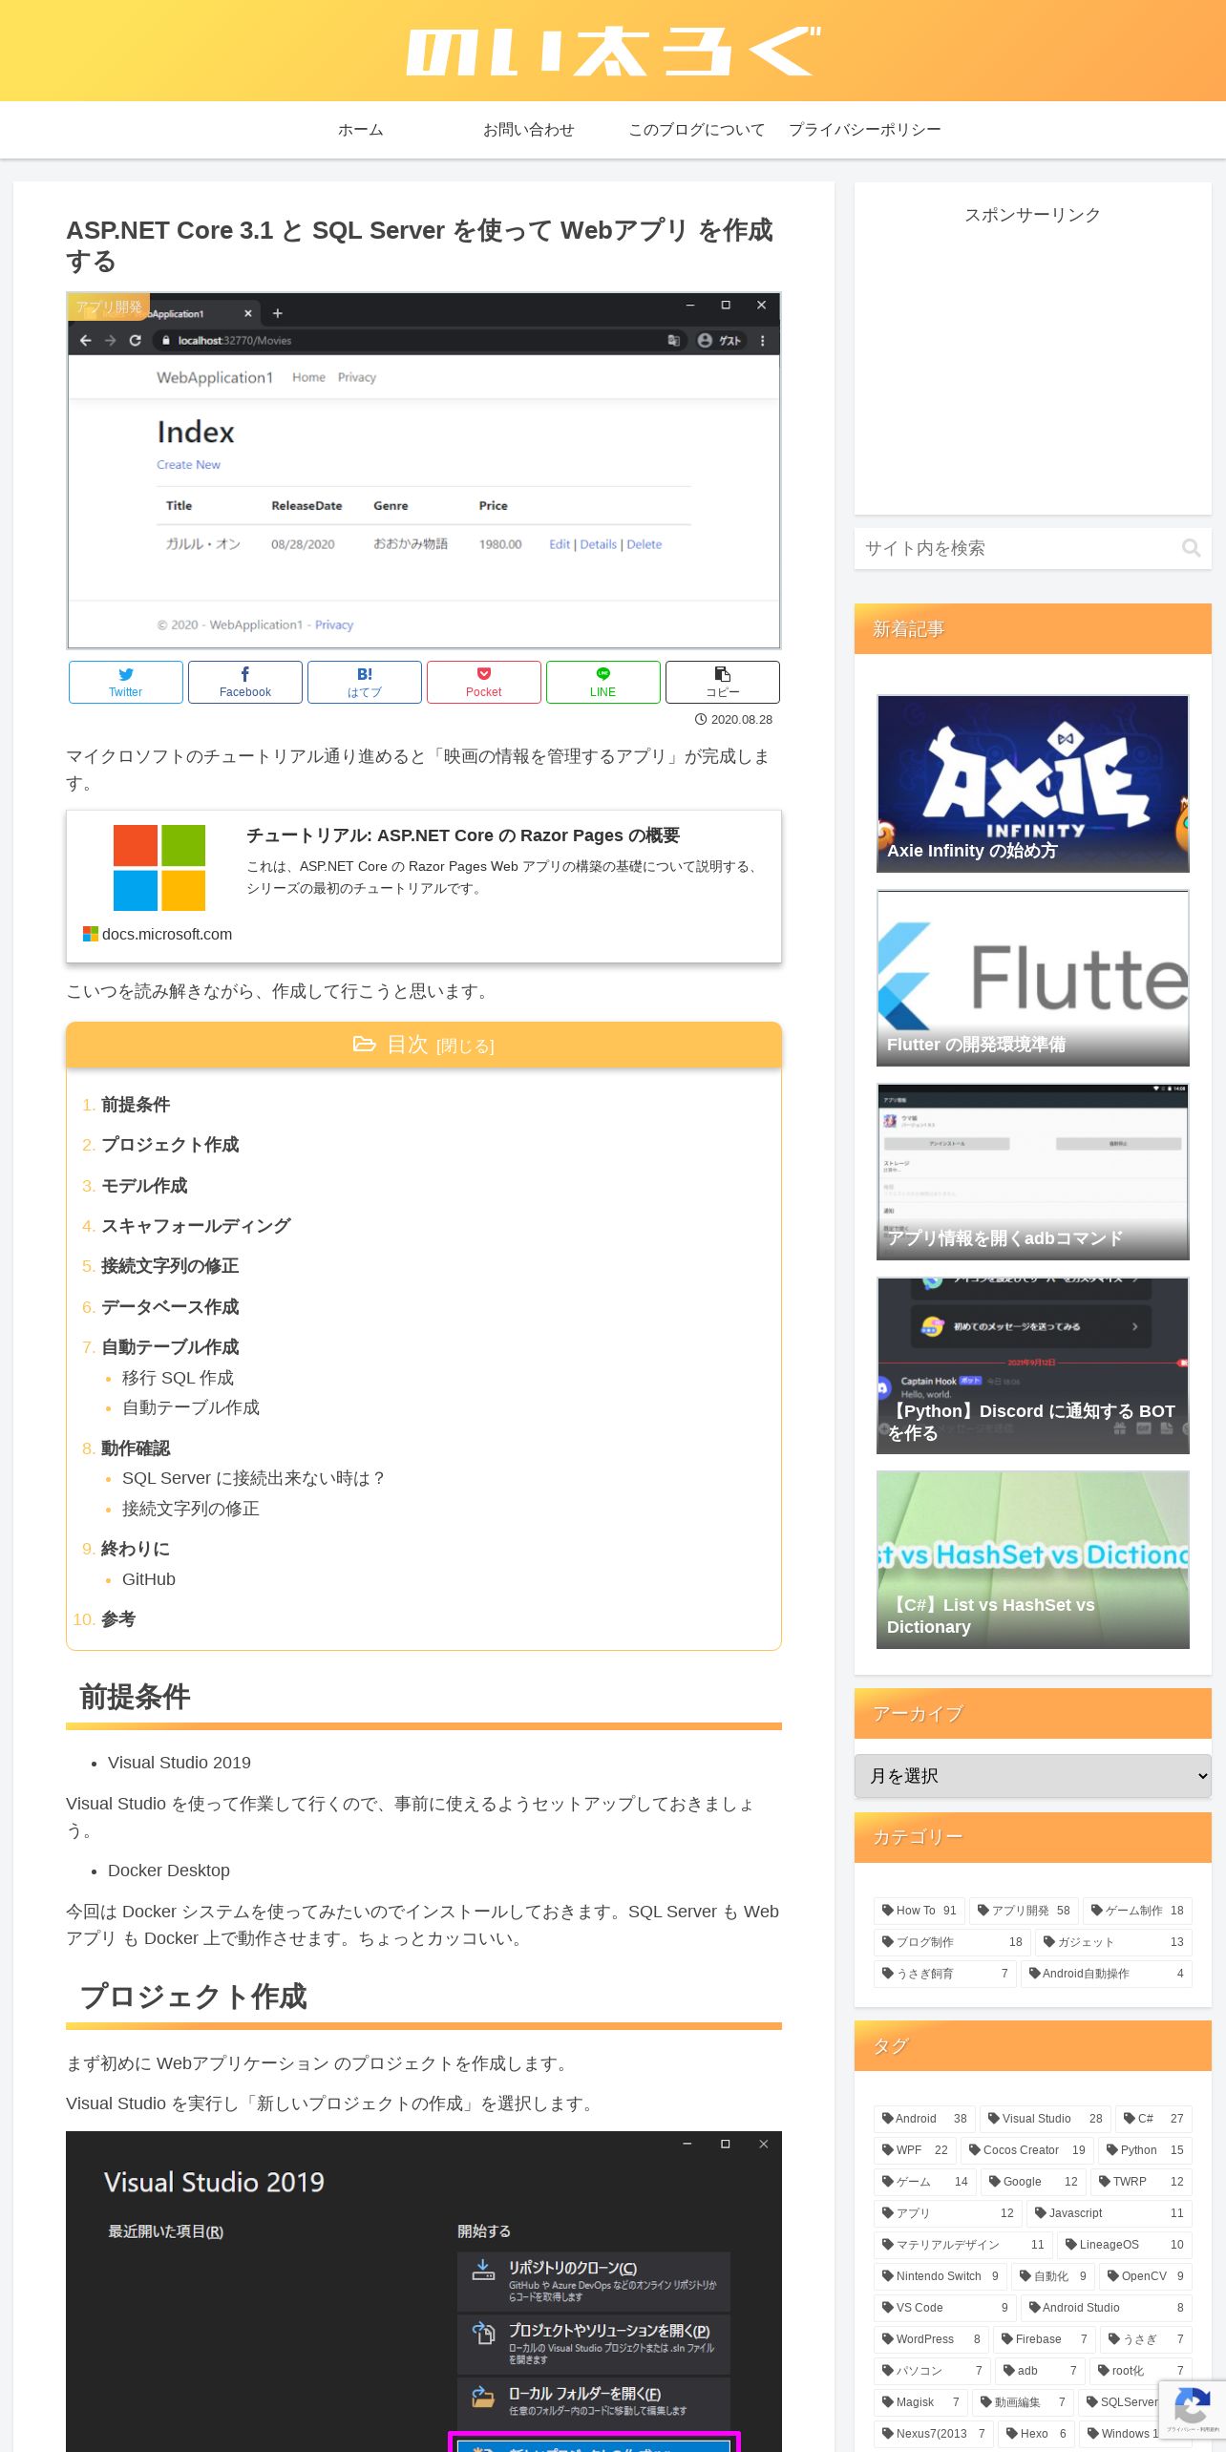1226x2452 pixels.
Task: Open the Microsoft Razor Pages tutorial card
Action: point(424,886)
